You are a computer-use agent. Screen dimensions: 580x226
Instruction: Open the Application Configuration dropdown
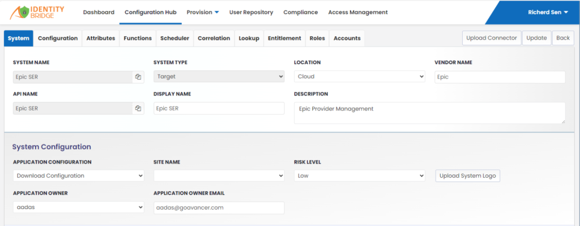click(78, 176)
